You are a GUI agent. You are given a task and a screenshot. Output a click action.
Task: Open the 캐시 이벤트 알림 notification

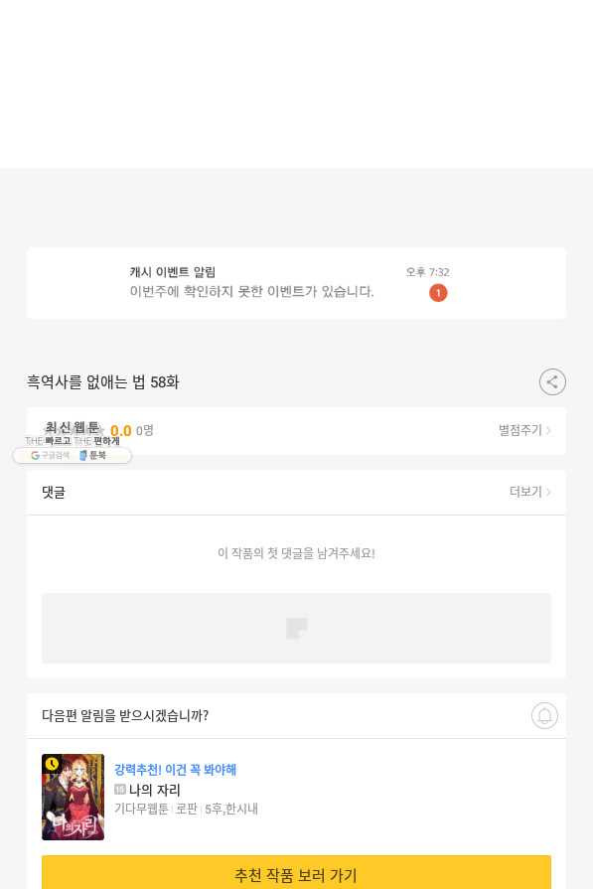(296, 283)
